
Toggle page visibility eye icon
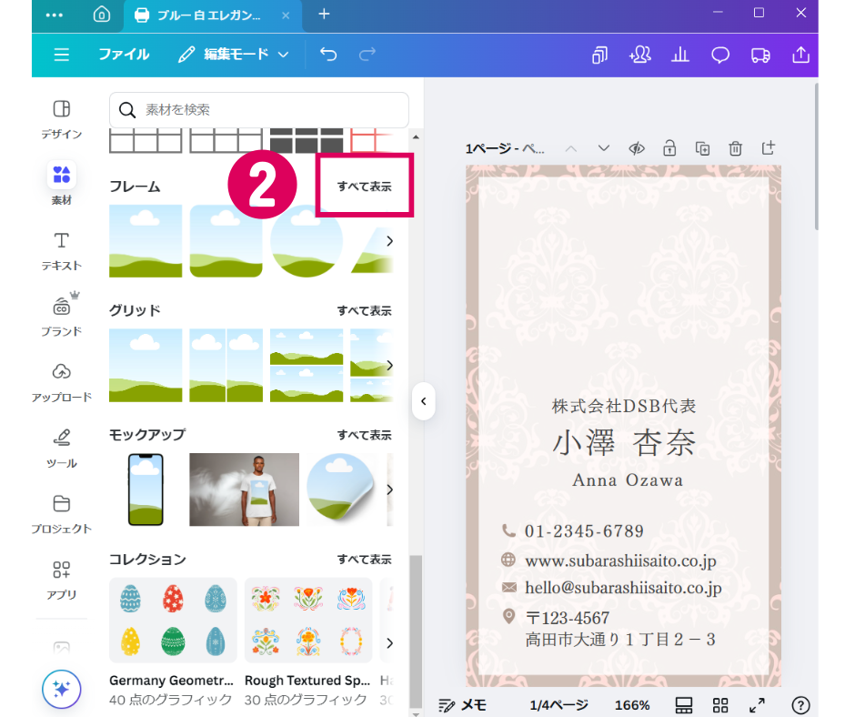637,148
